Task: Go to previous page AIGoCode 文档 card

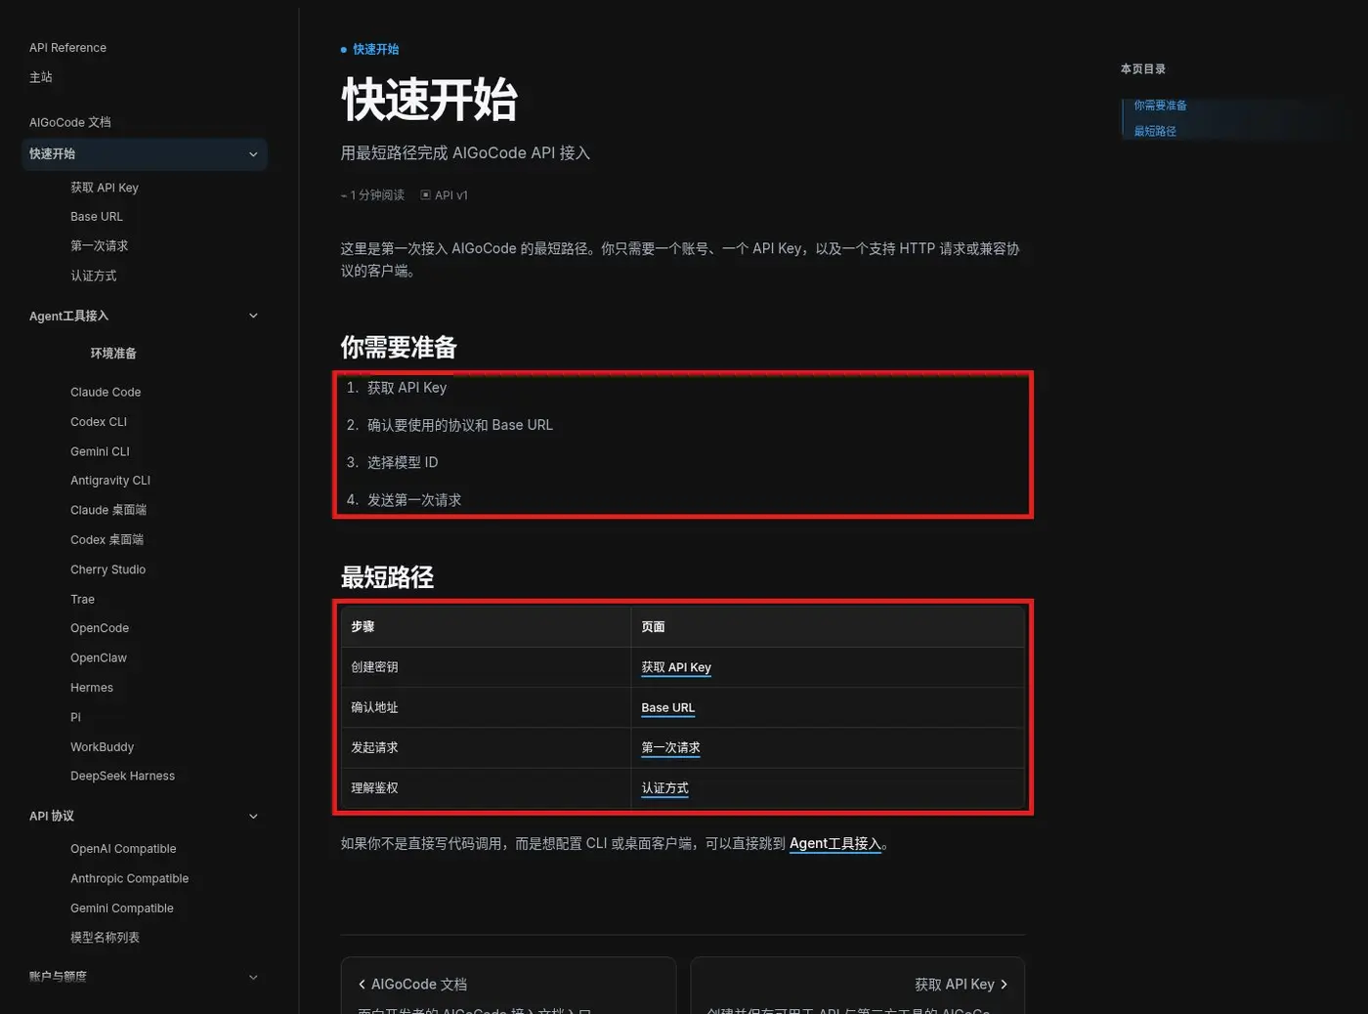Action: [x=508, y=986]
